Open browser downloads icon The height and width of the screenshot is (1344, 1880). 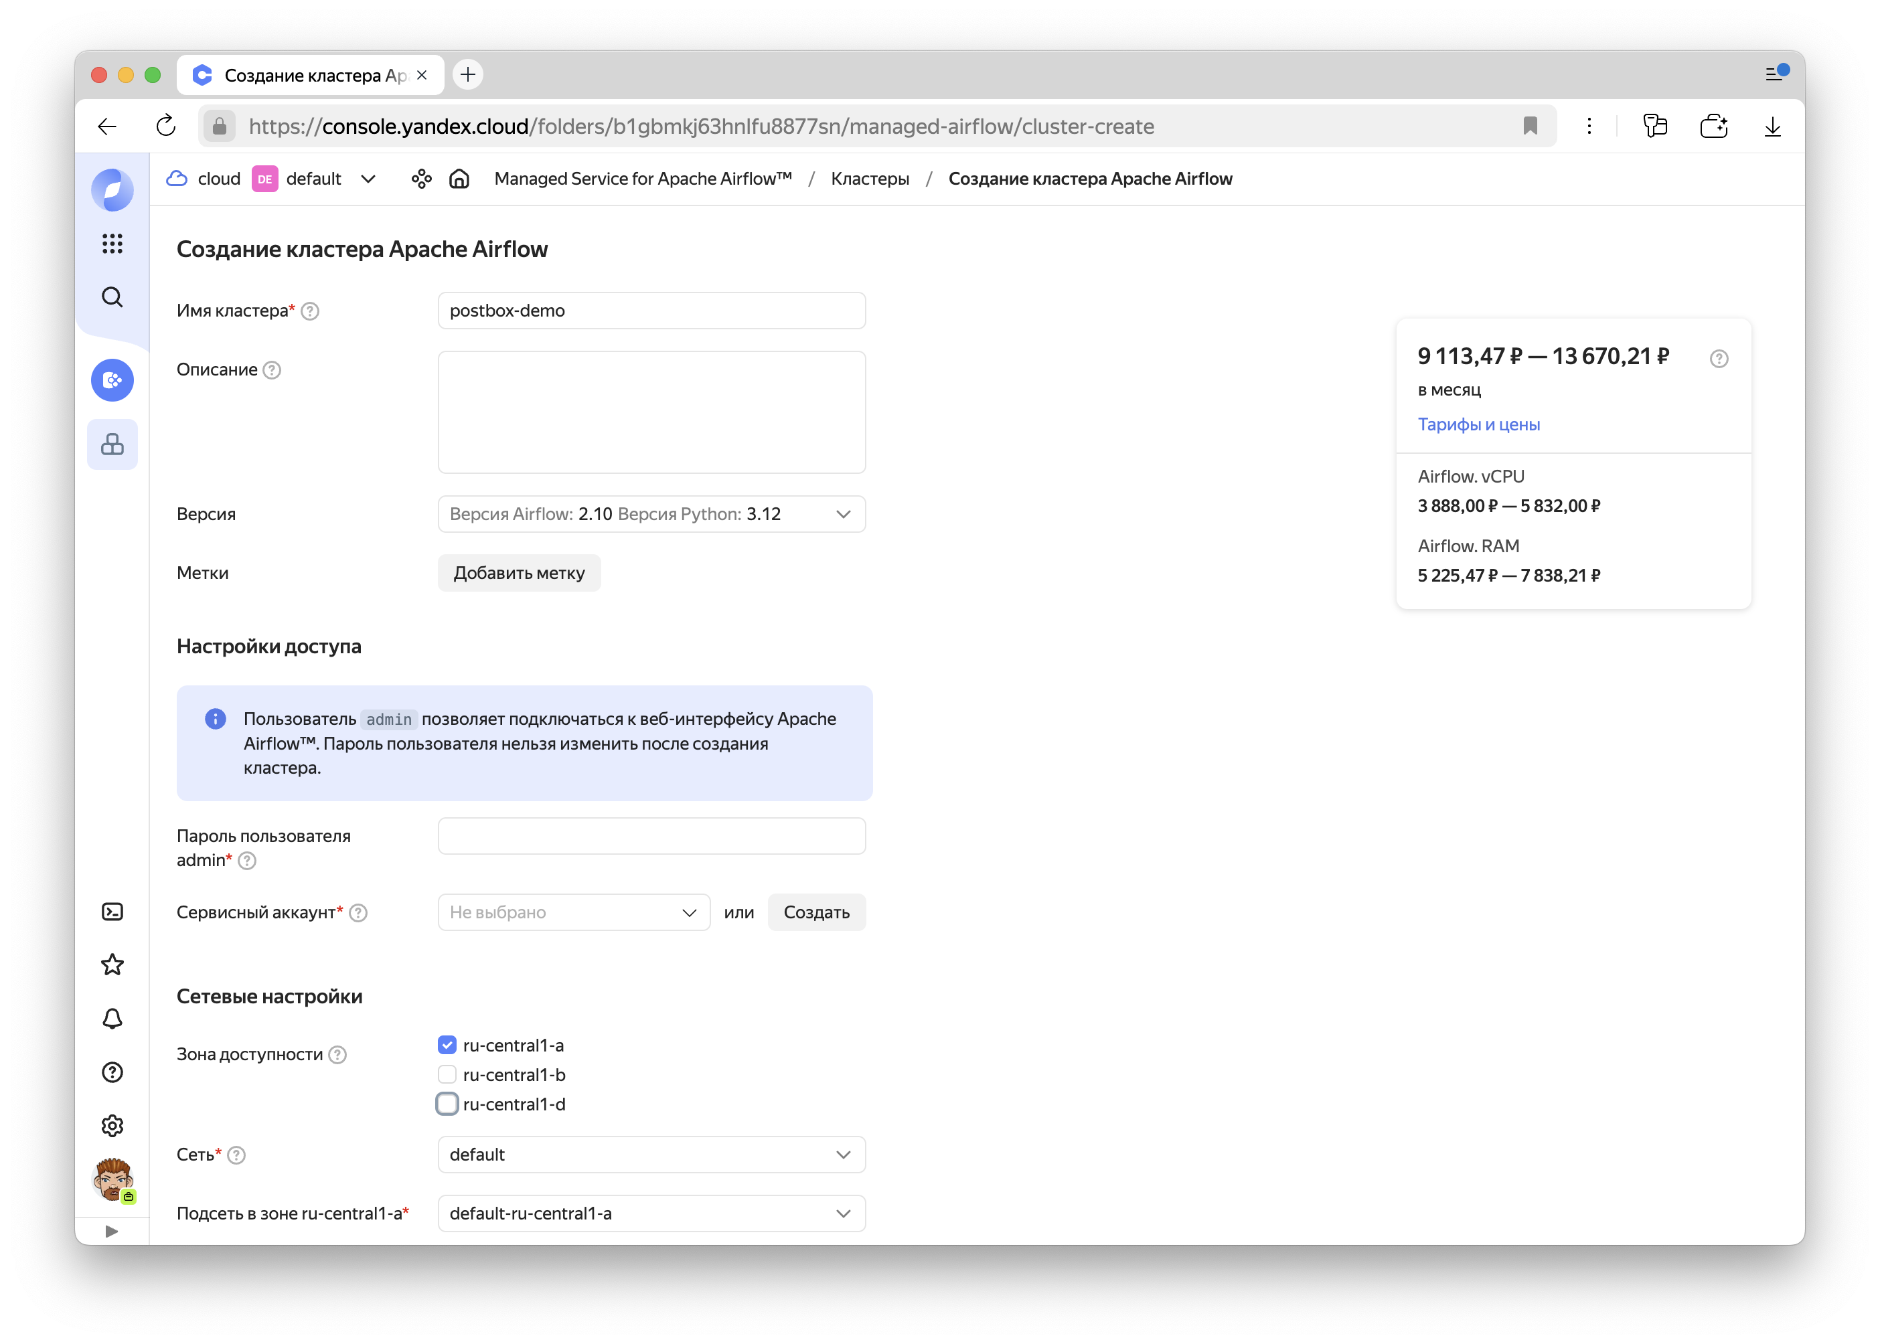click(1772, 126)
